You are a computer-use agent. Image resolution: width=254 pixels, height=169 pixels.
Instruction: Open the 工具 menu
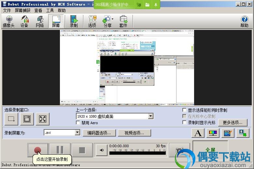pos(50,10)
